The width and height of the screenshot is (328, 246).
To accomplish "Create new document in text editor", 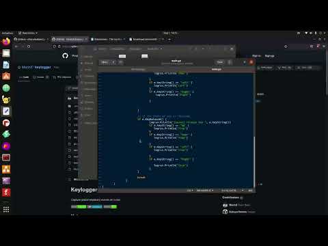I will click(x=121, y=62).
